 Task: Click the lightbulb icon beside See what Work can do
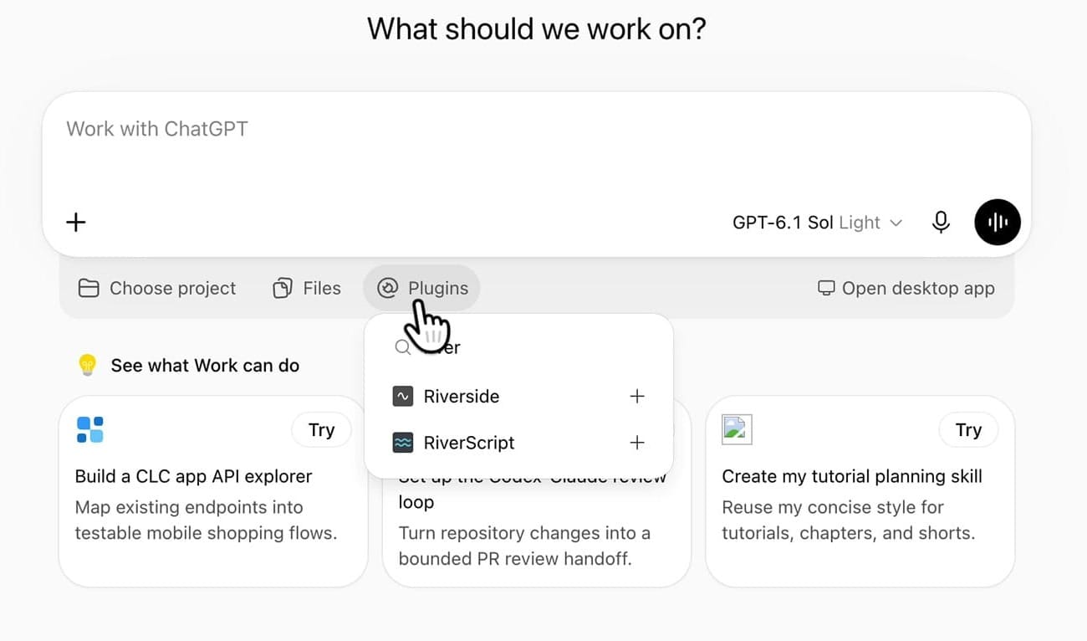click(x=88, y=366)
